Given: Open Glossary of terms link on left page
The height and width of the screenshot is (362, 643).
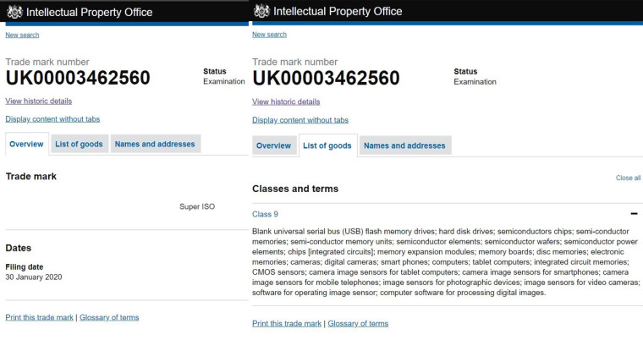Looking at the screenshot, I should pyautogui.click(x=109, y=317).
